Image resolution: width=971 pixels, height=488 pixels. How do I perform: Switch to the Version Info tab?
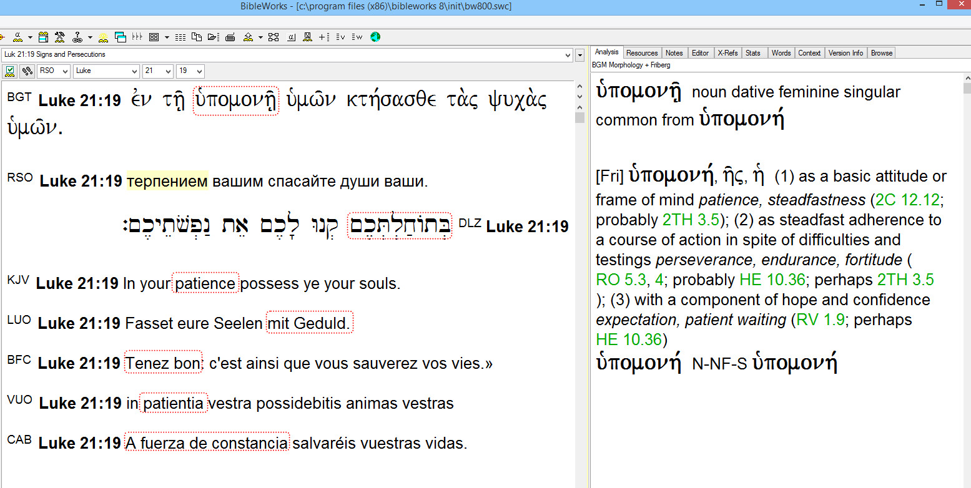[846, 53]
